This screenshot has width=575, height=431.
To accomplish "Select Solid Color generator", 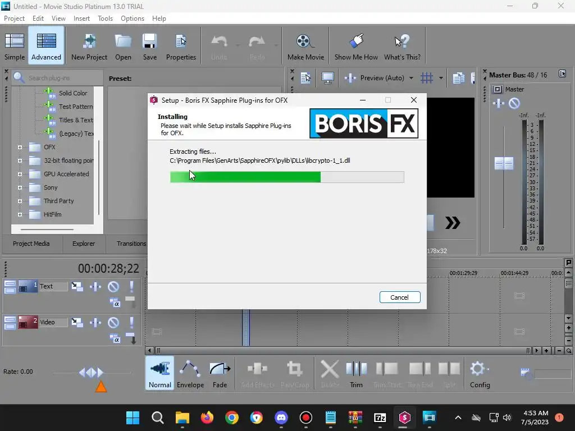I will [x=73, y=93].
